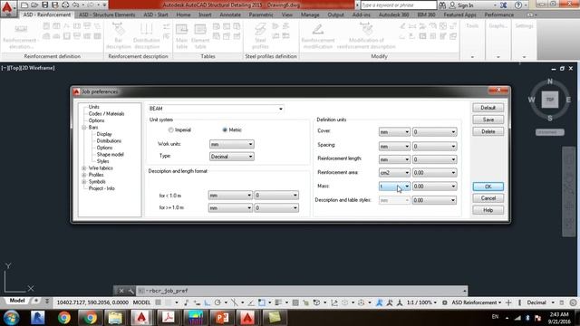Expand the Profiles tree node
Screen dimensions: 580x326
coord(84,175)
